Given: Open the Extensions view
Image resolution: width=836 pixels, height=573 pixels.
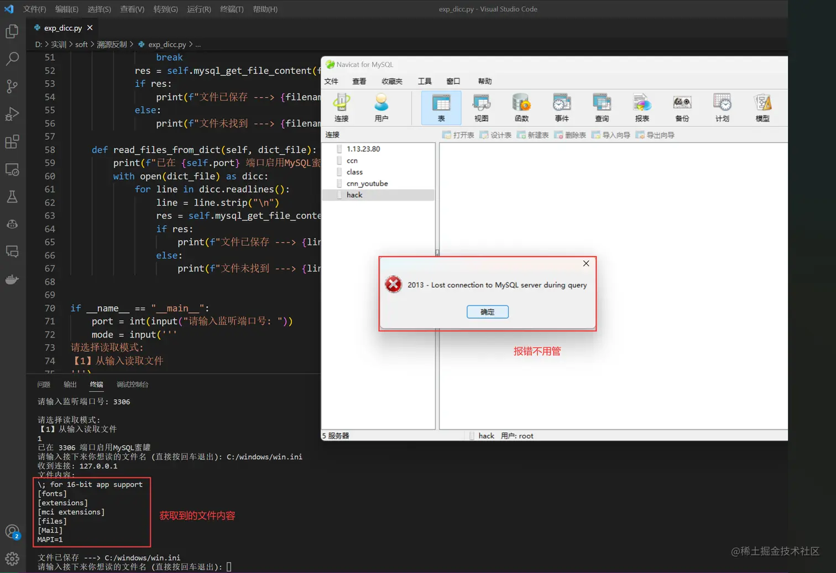Looking at the screenshot, I should click(12, 141).
